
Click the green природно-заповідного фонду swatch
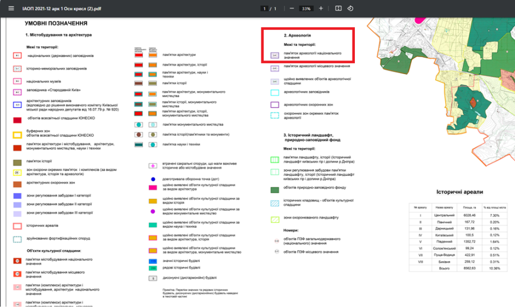click(x=274, y=190)
